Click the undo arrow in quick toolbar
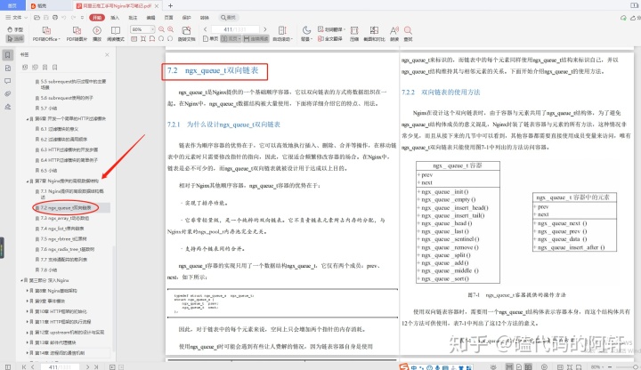 64,18
